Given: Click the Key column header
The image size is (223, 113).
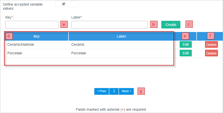Looking at the screenshot, I should click(37, 36).
